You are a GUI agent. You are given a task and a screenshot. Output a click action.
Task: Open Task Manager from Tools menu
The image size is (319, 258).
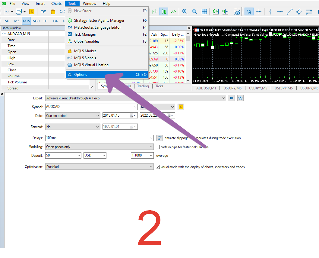pos(107,34)
